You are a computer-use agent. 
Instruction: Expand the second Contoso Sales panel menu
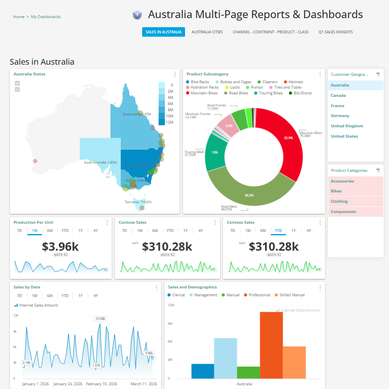(x=320, y=223)
